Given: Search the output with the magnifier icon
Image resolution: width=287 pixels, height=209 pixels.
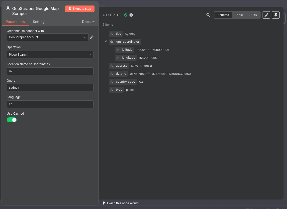Looking at the screenshot, I should [x=208, y=15].
